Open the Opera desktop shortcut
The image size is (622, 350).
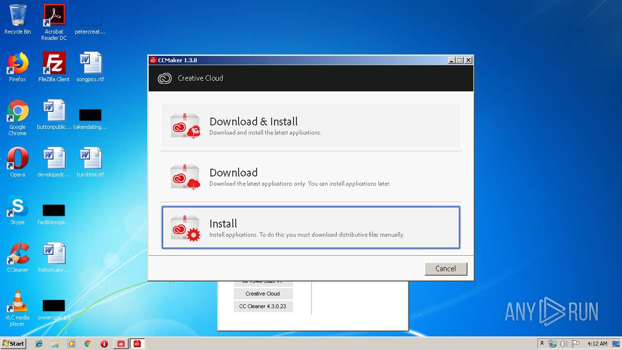17,162
